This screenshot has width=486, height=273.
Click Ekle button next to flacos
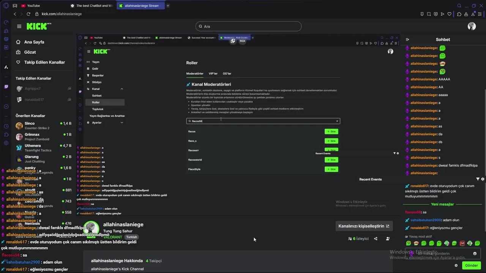[x=331, y=132]
